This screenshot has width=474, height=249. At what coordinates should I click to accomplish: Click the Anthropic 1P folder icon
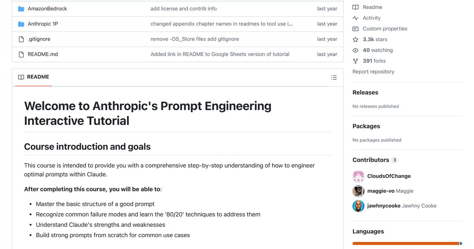(x=21, y=24)
